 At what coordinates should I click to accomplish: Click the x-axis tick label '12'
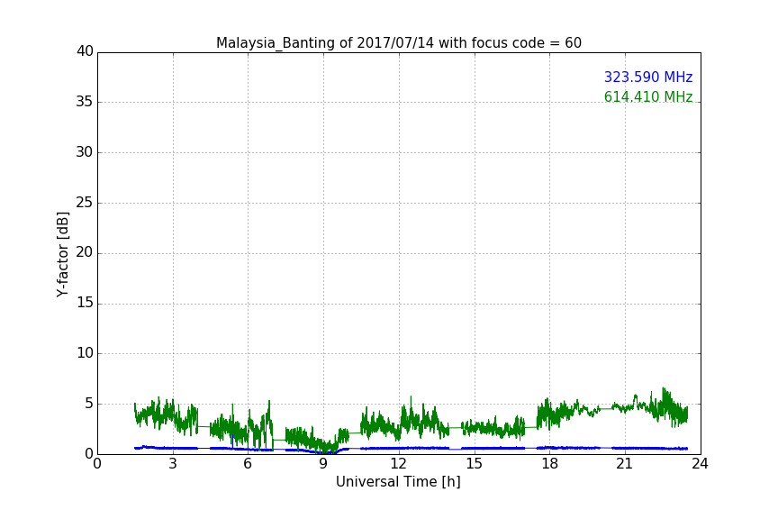pos(399,464)
